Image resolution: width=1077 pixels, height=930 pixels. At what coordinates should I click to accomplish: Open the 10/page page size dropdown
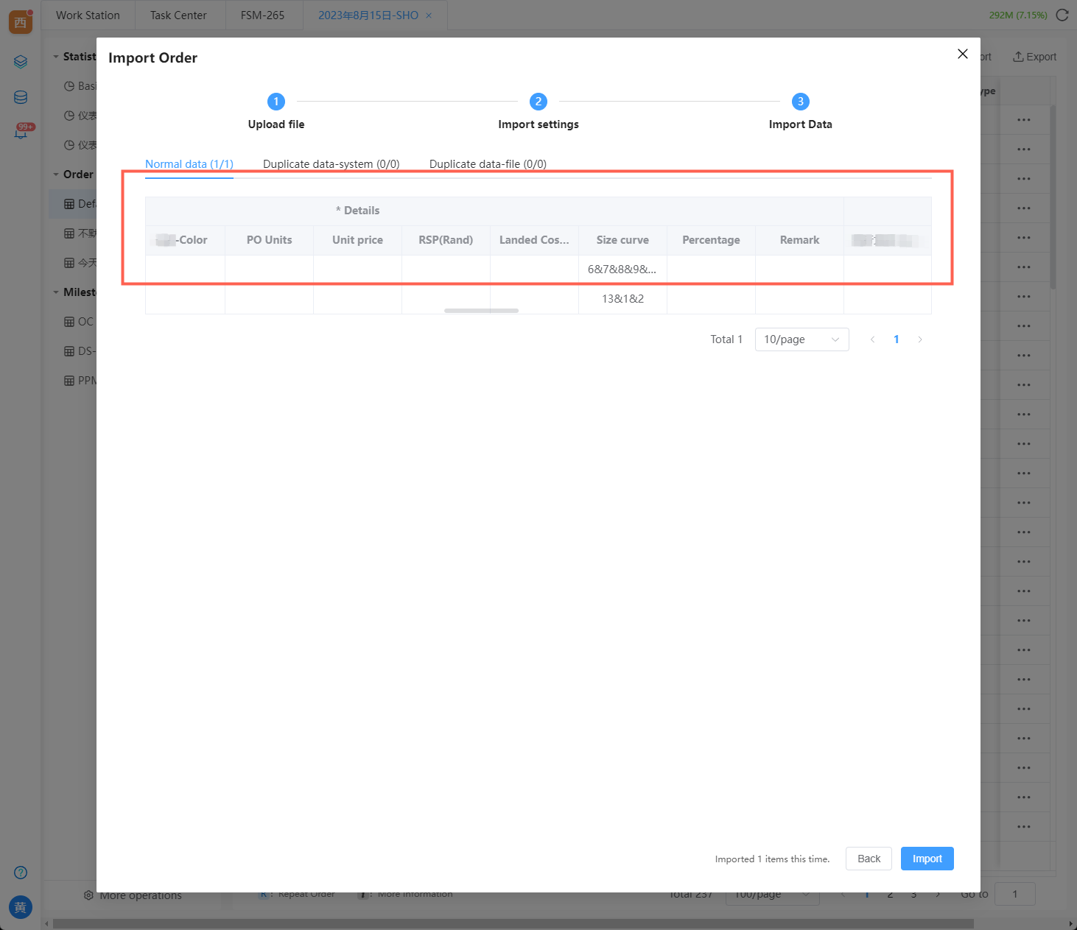801,339
